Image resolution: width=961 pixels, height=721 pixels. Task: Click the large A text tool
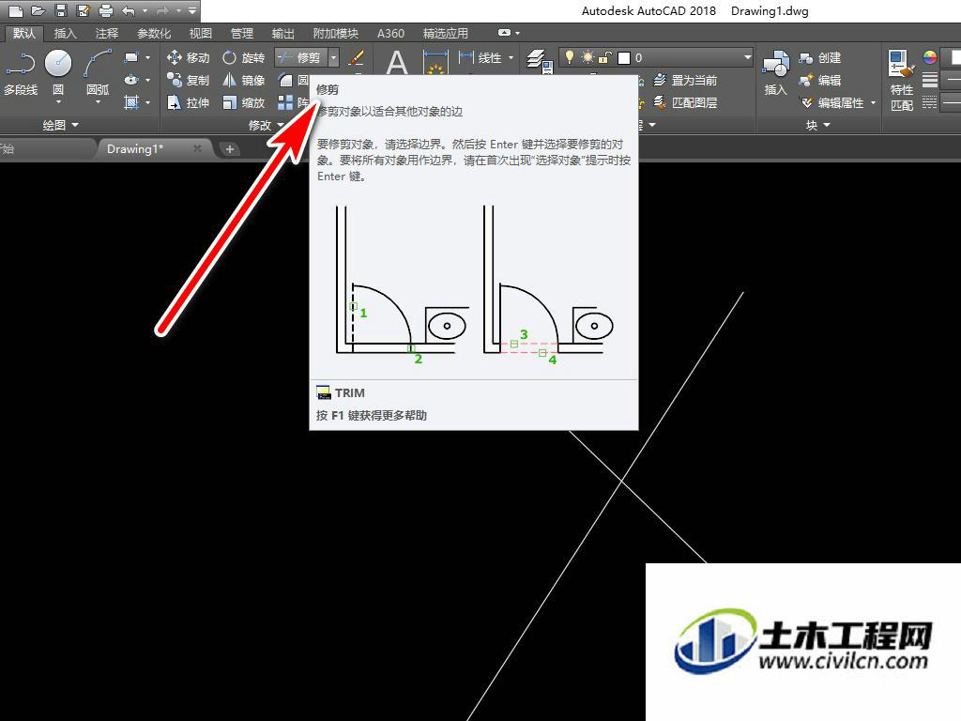coord(397,62)
